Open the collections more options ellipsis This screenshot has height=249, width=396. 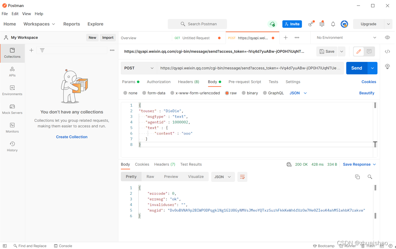pos(112,50)
